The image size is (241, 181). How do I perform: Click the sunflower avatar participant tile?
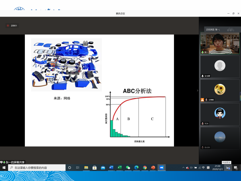(x=219, y=90)
